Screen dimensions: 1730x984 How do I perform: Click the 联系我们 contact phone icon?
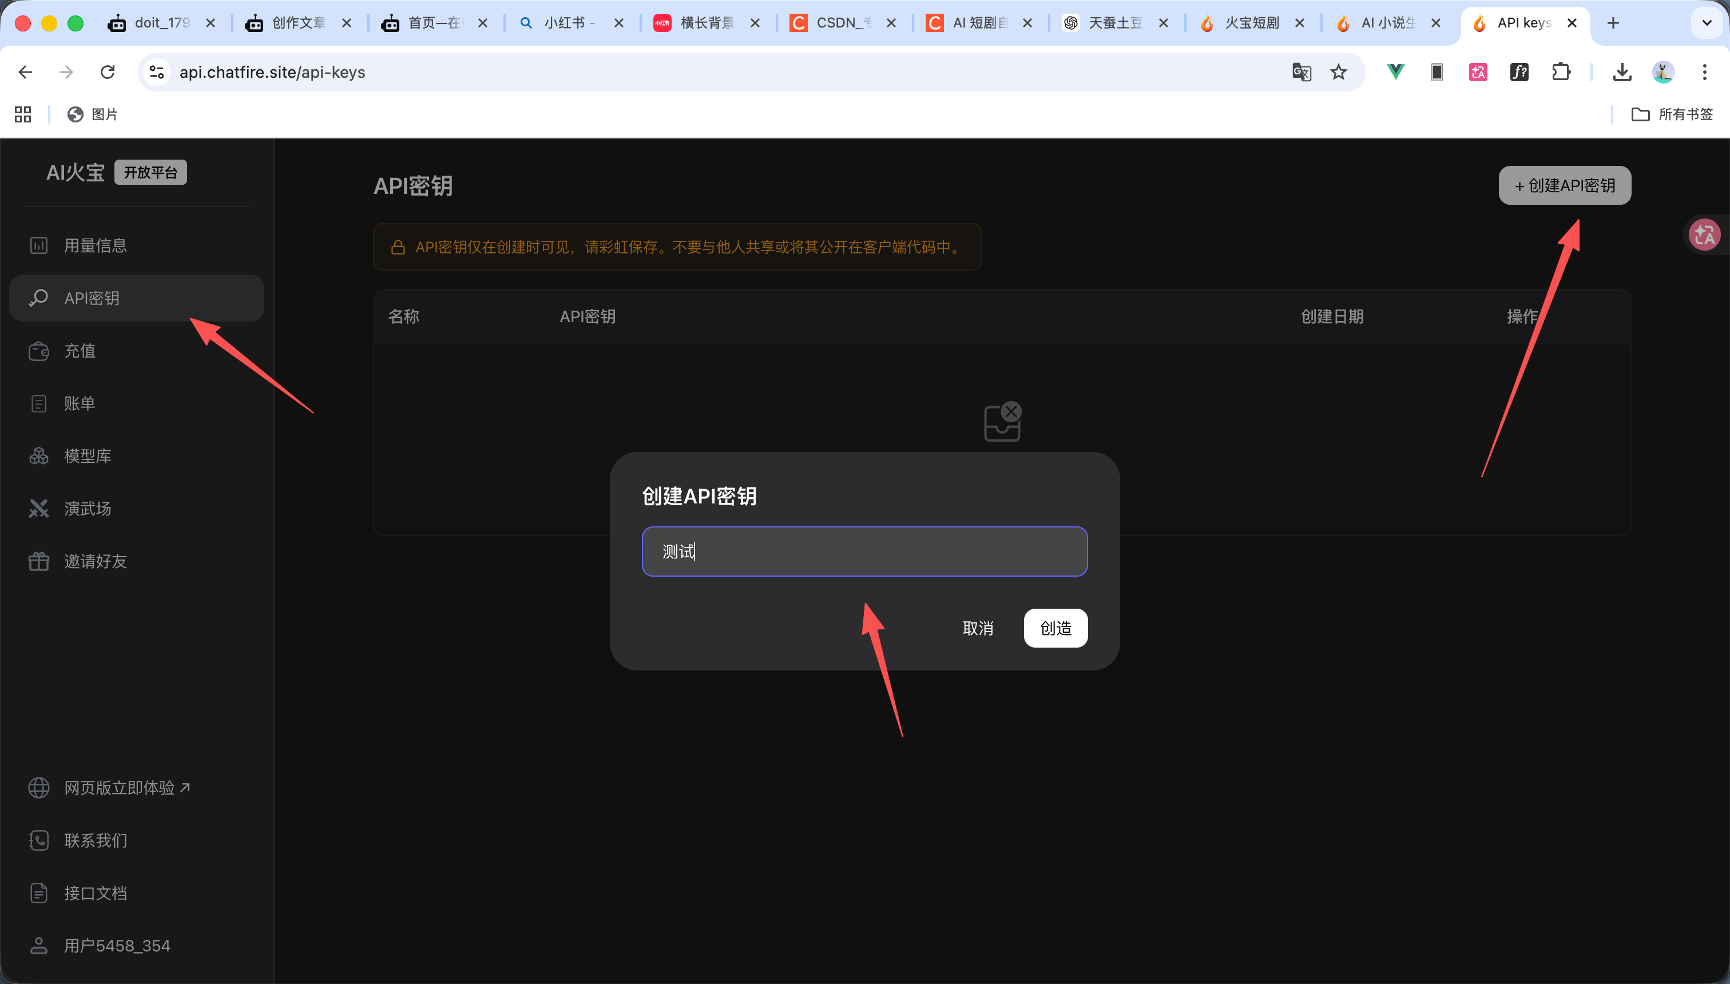coord(38,840)
